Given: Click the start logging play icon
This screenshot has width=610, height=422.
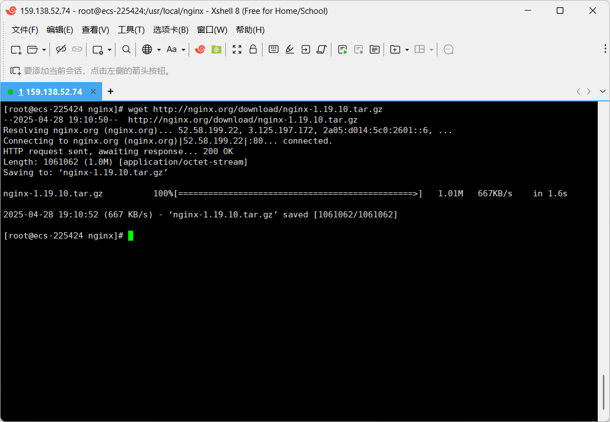Looking at the screenshot, I should (342, 49).
